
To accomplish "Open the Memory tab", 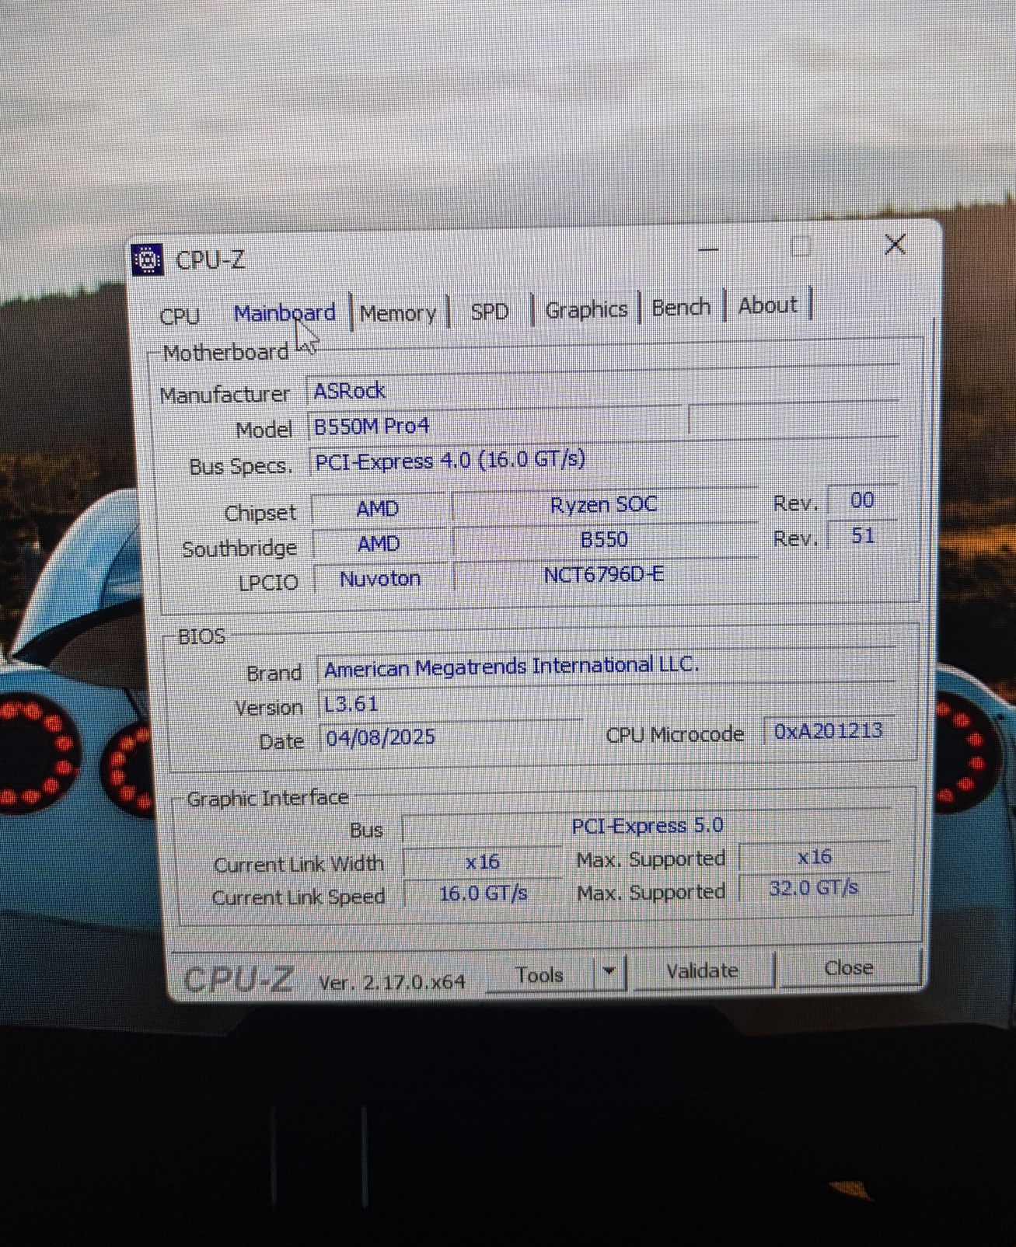I will click(398, 313).
